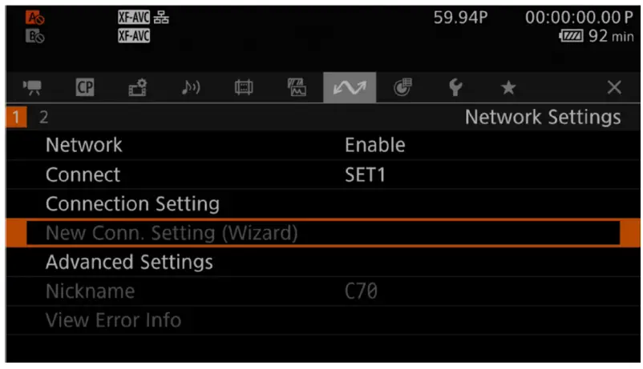Image resolution: width=643 pixels, height=369 pixels.
Task: Go to page 2 of Network Settings
Action: [43, 118]
